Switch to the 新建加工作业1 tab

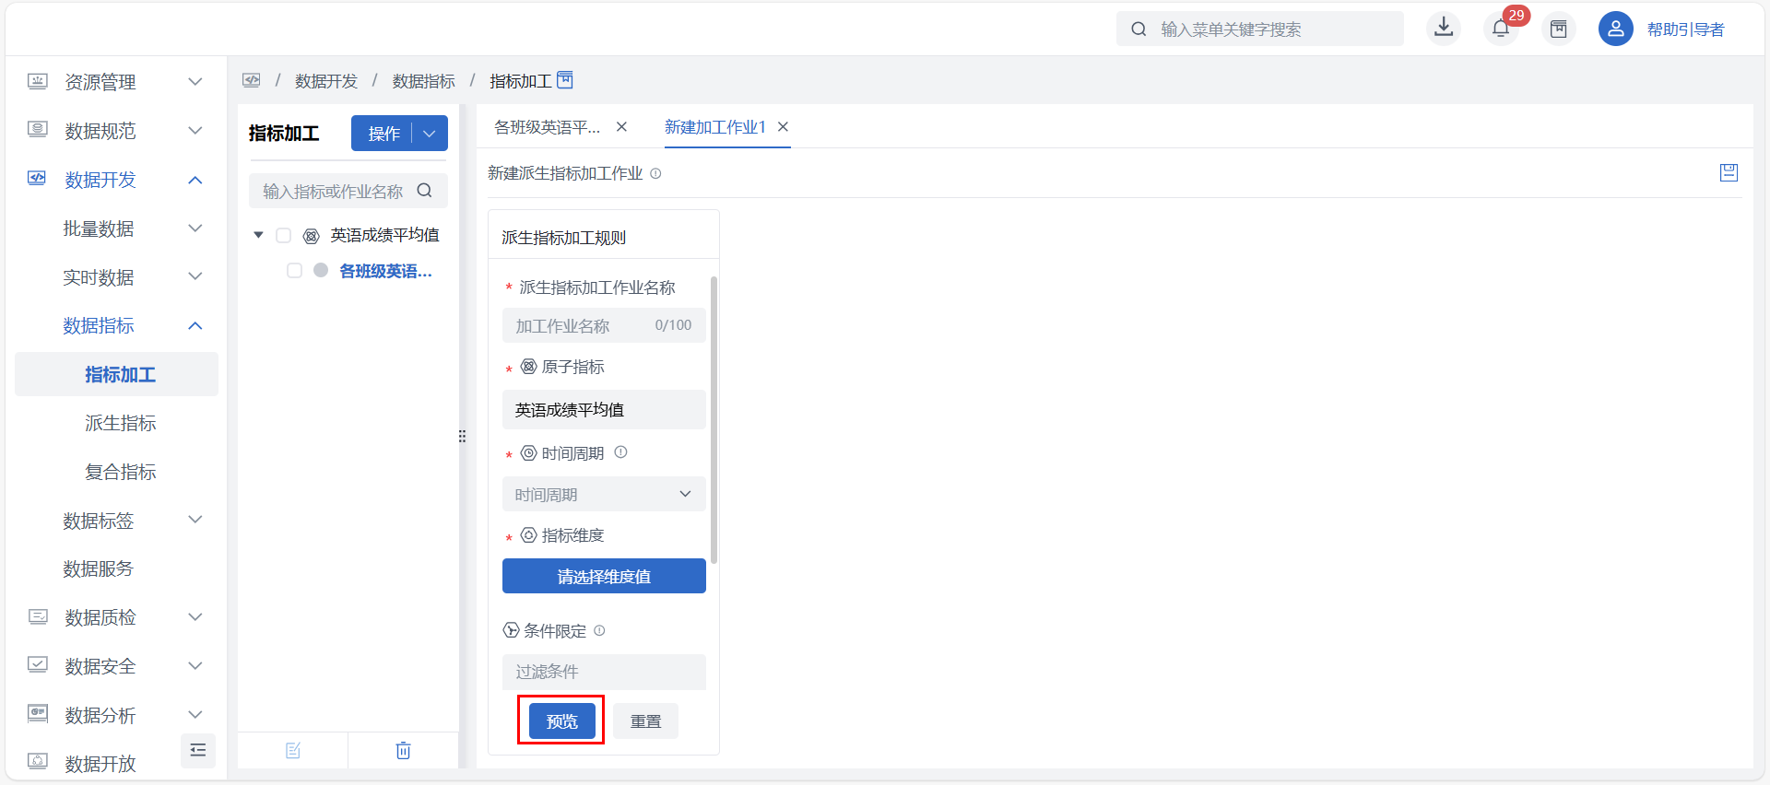(715, 127)
